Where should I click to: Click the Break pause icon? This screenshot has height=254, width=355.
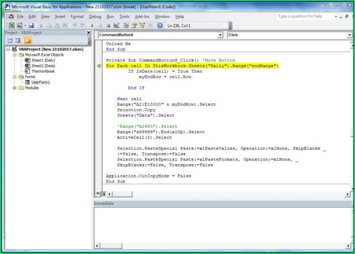100,25
